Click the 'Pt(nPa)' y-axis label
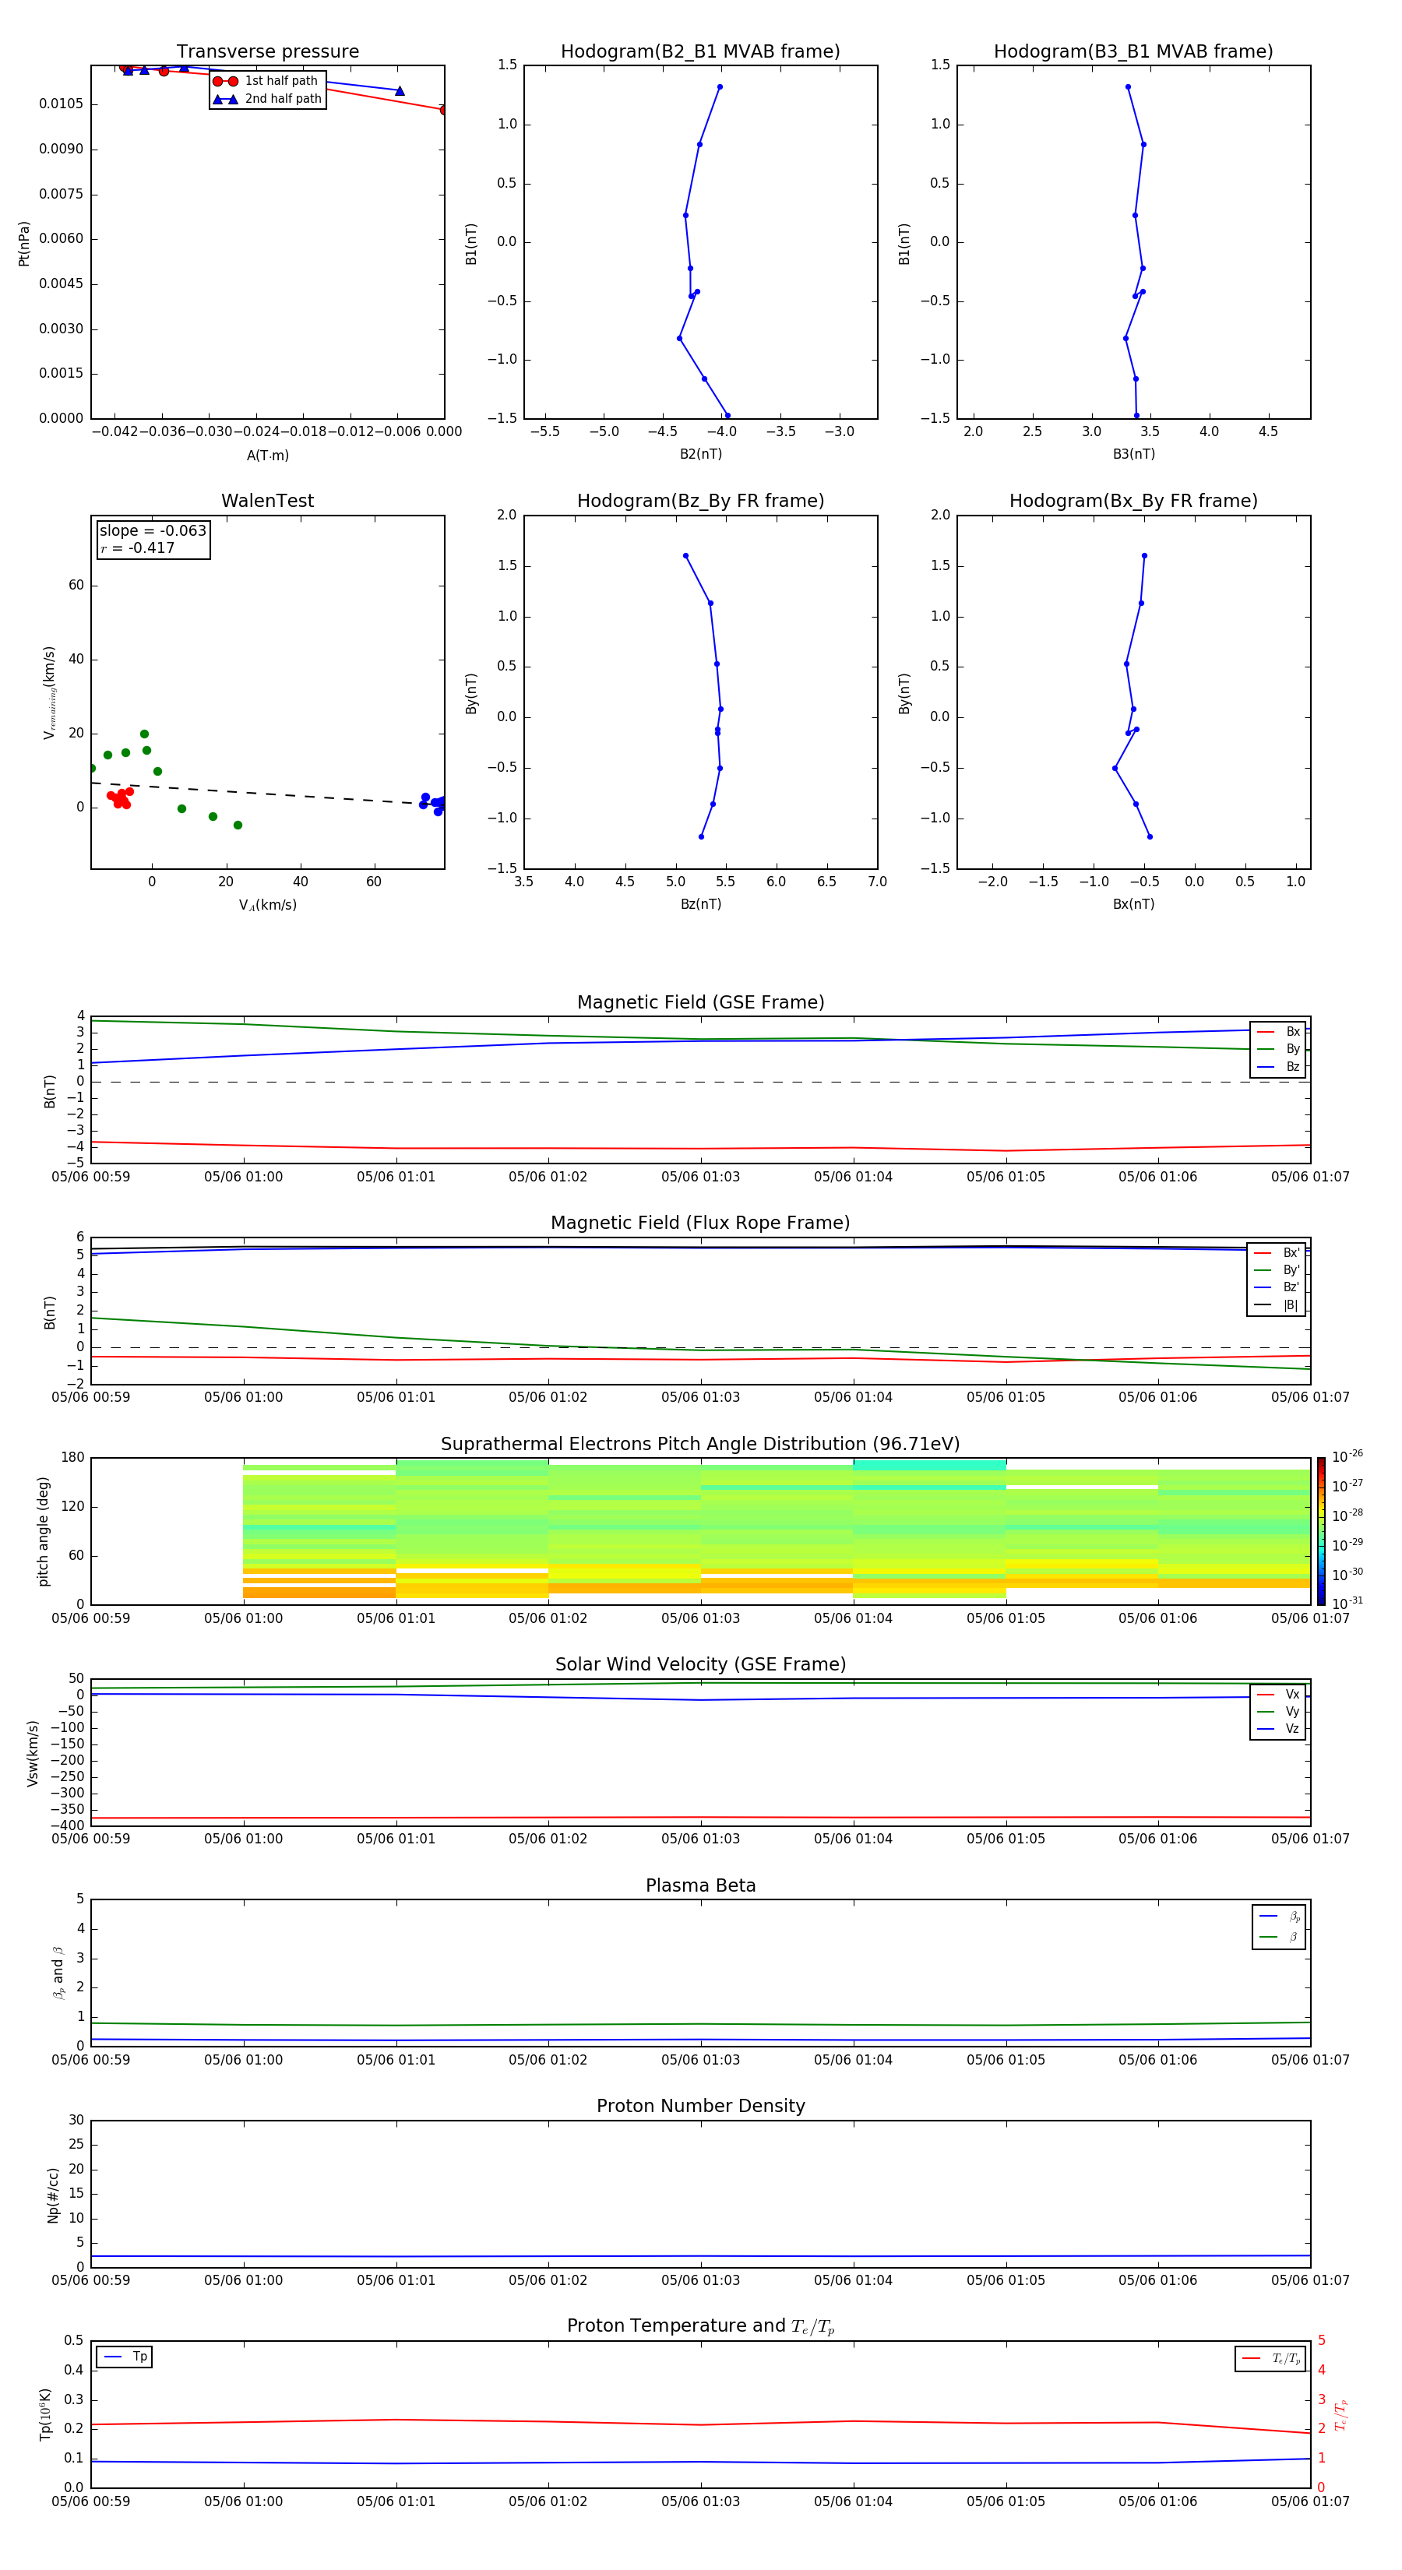 pyautogui.click(x=24, y=242)
